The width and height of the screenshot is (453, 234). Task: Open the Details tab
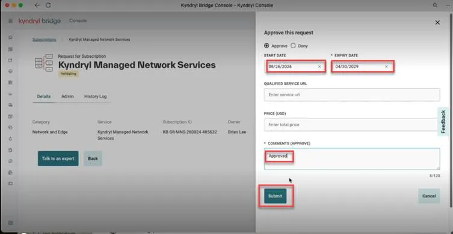44,96
